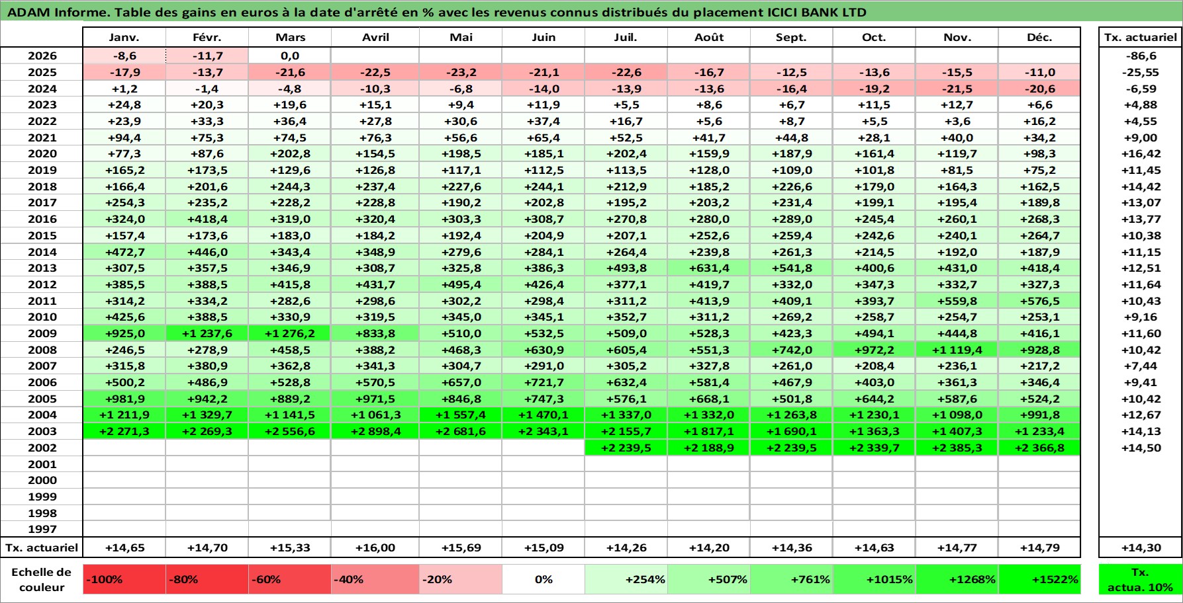Click the bottom row value +14,79
This screenshot has width=1183, height=603.
[x=1039, y=547]
